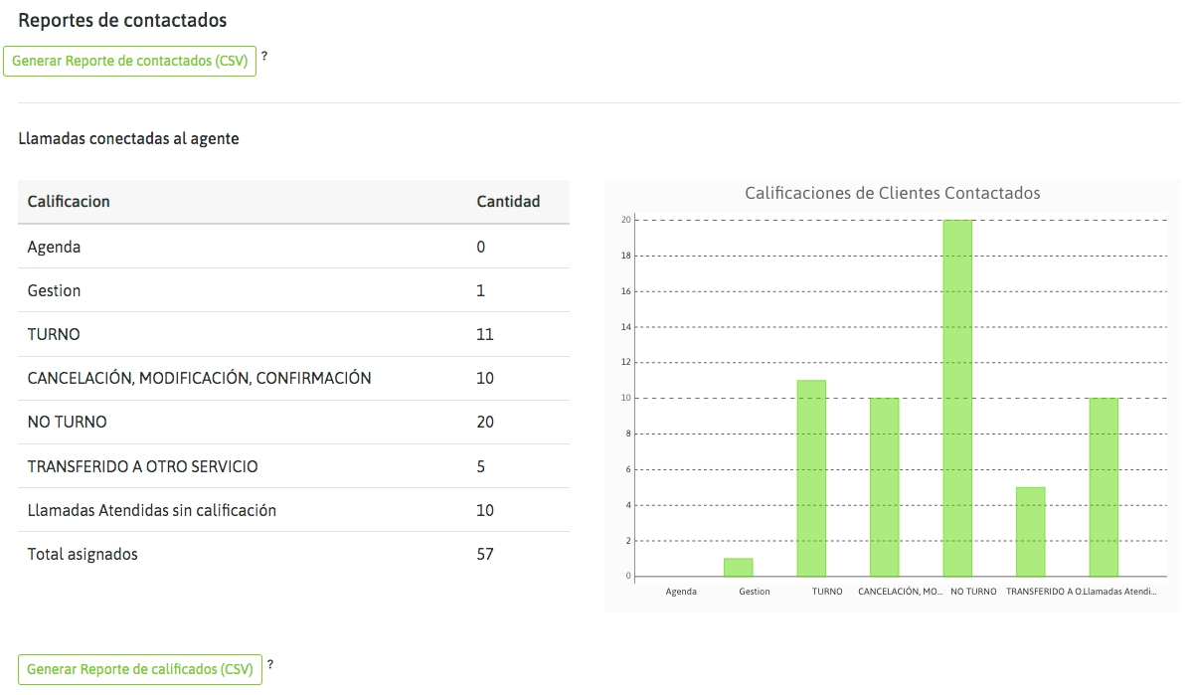Open help question mark beside calificados report
The image size is (1191, 695).
pos(270,665)
